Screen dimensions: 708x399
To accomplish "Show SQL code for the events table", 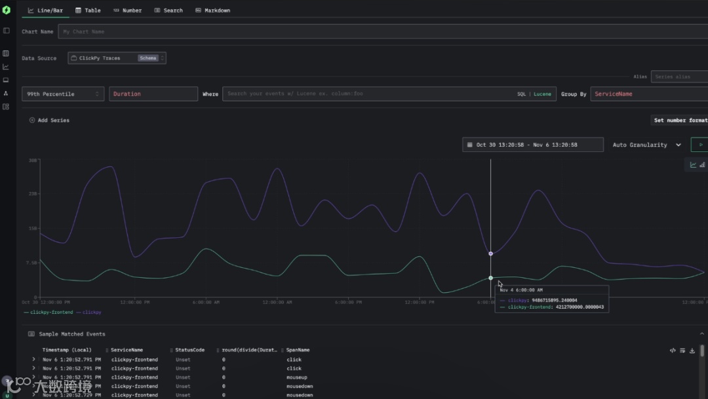I will 673,351.
